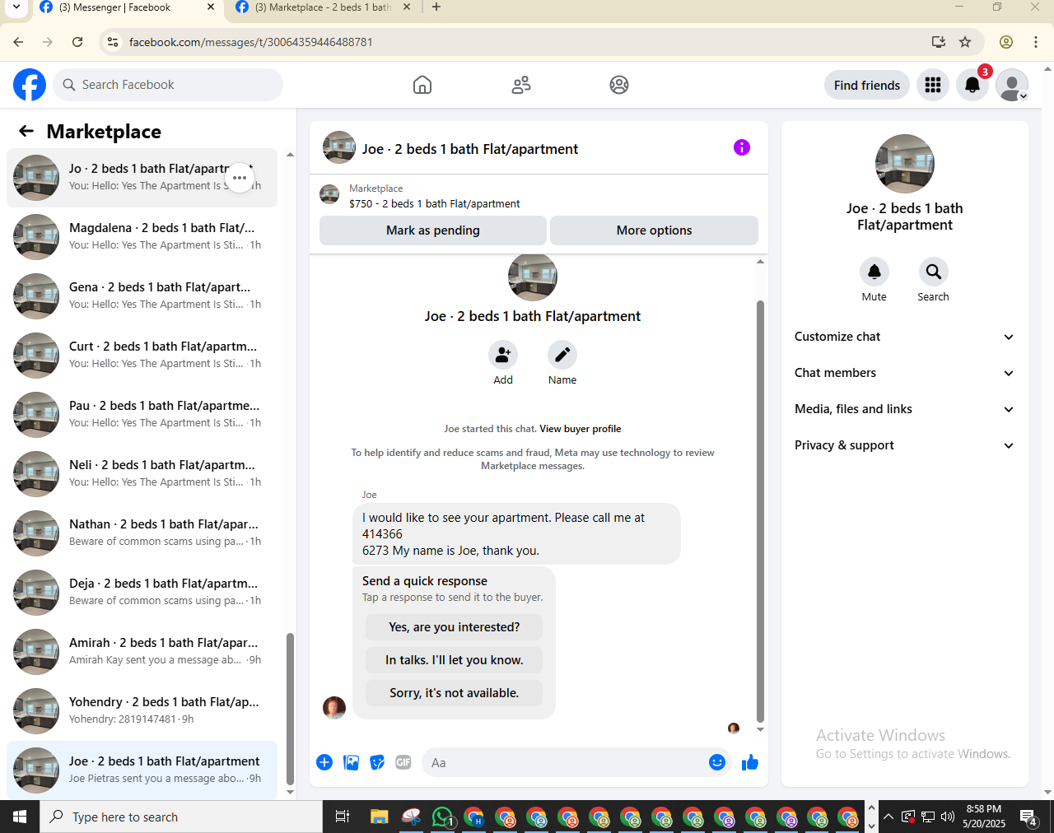Click Find friends button

(867, 85)
